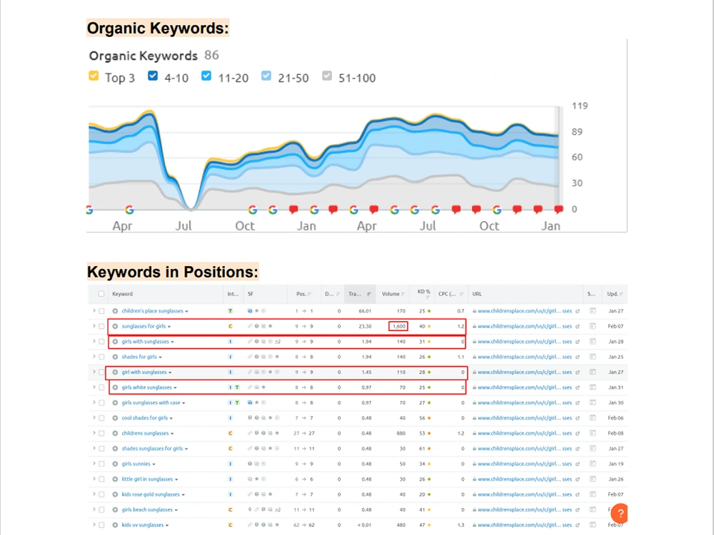Toggle the 51-100 positions checkbox
The image size is (714, 535).
327,76
